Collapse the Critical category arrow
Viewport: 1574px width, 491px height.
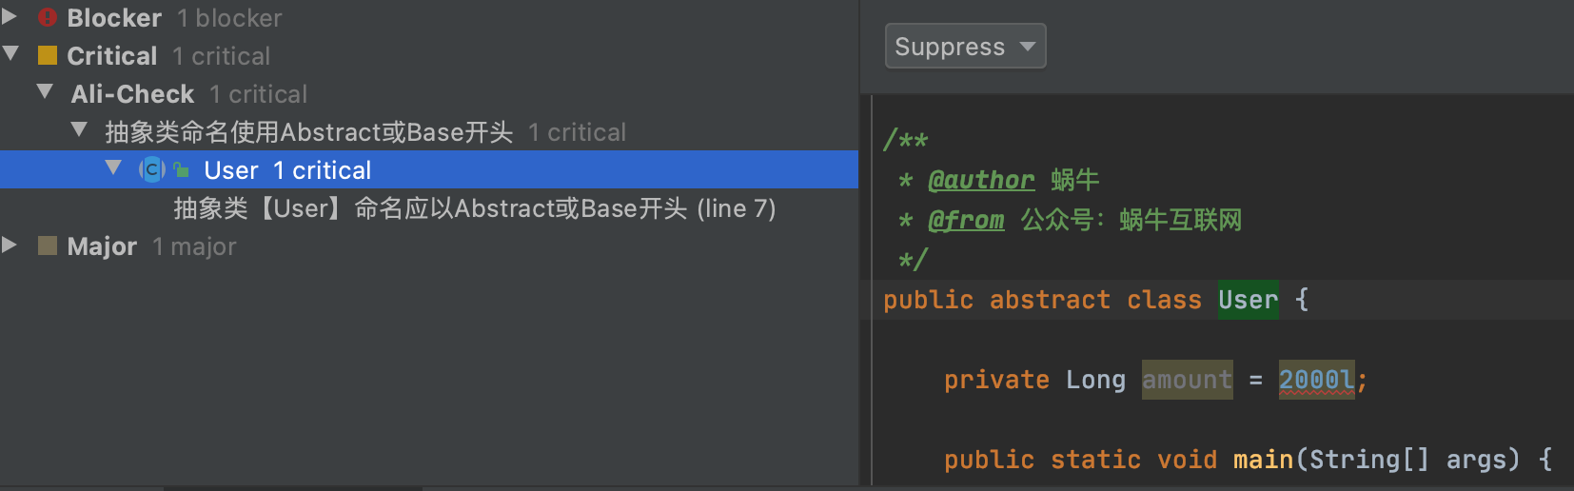coord(10,54)
